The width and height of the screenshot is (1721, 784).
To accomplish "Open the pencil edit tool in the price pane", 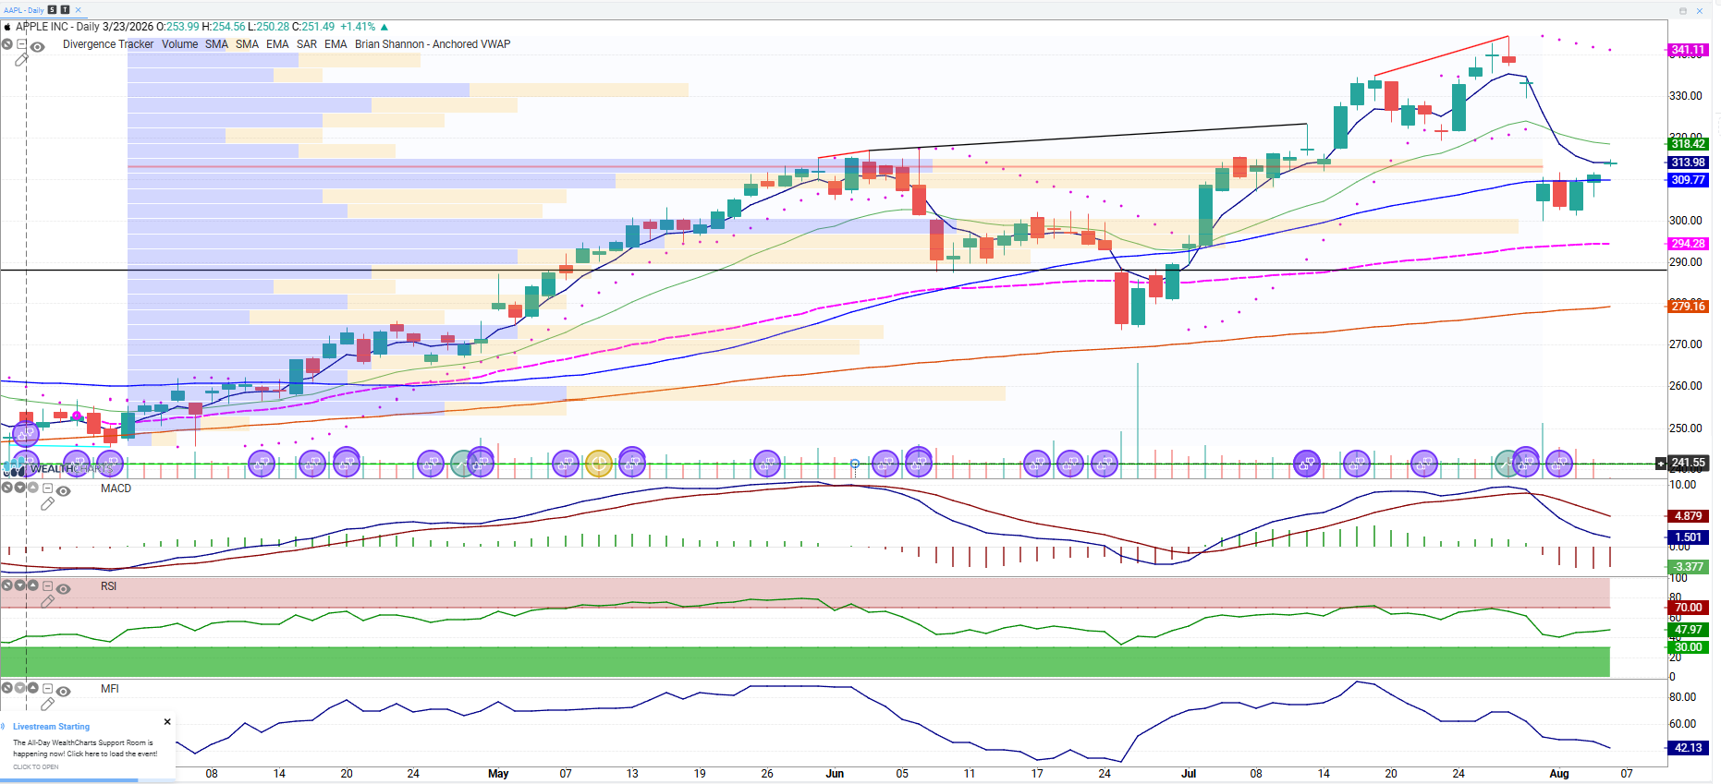I will pyautogui.click(x=21, y=60).
